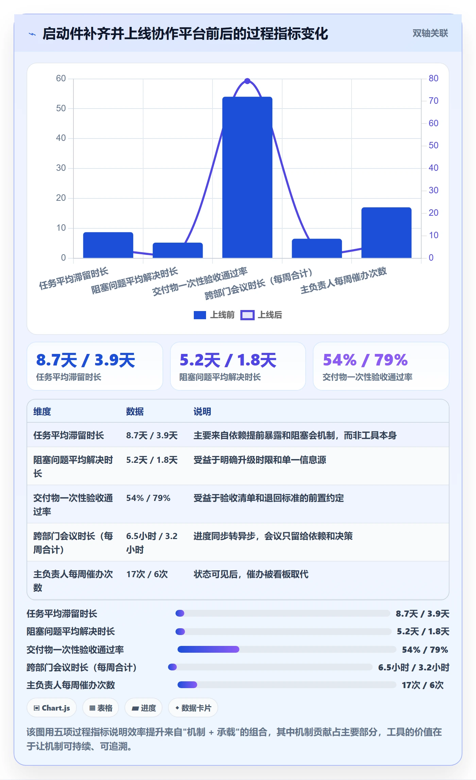The height and width of the screenshot is (780, 476).
Task: Click the tall 交付物一次性验收通过率 bar
Action: [248, 177]
